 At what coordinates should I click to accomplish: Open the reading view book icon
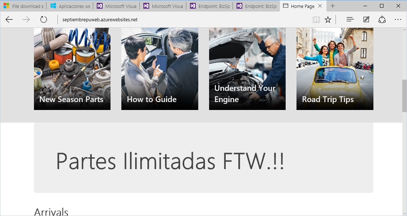point(316,20)
